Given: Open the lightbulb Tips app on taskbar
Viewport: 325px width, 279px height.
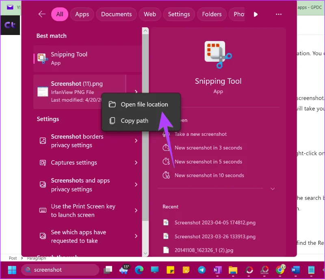Looking at the screenshot, I should coord(186,270).
